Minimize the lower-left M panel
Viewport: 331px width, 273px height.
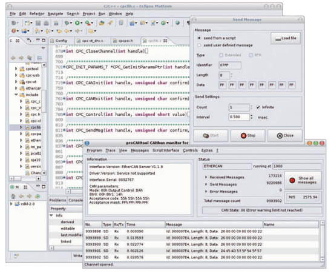[38, 186]
